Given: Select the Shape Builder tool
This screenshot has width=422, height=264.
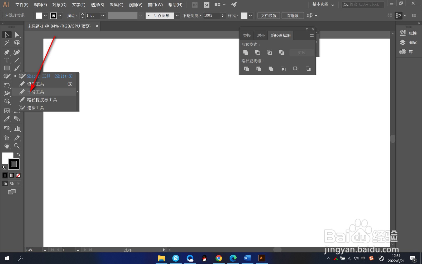Looking at the screenshot, I should [7, 101].
